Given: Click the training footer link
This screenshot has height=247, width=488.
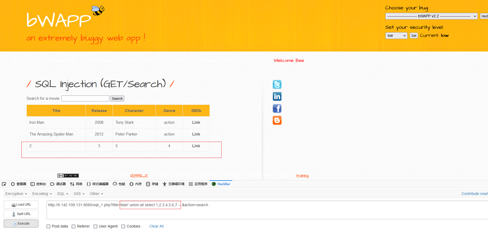Looking at the screenshot, I should pos(302,176).
